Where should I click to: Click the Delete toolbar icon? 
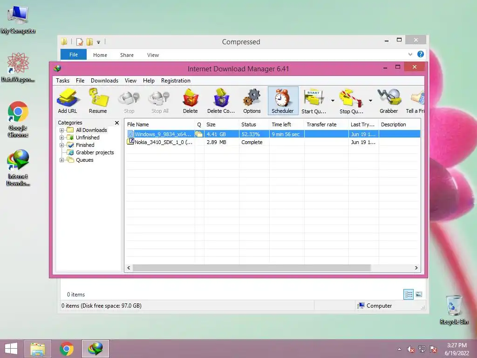(191, 101)
